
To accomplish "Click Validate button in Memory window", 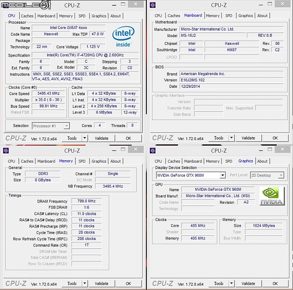I will tap(101, 283).
